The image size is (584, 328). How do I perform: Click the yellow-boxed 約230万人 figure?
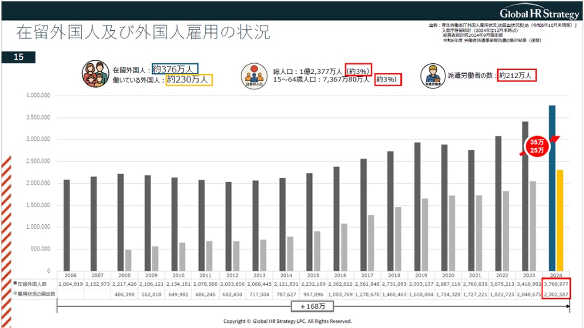coord(189,80)
